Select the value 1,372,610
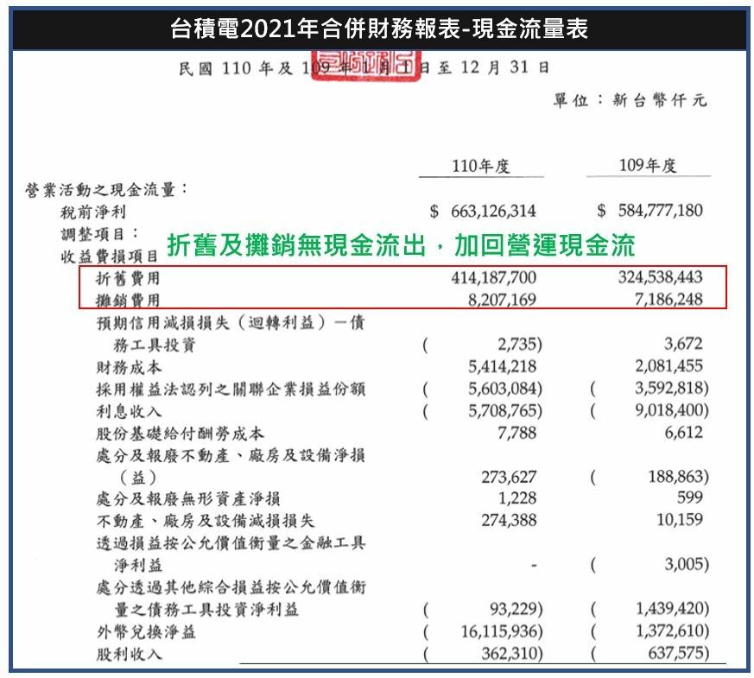754x678 pixels. 668,630
